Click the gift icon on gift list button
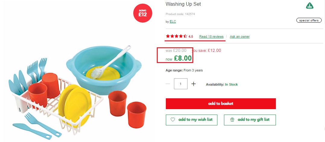 click(x=232, y=120)
